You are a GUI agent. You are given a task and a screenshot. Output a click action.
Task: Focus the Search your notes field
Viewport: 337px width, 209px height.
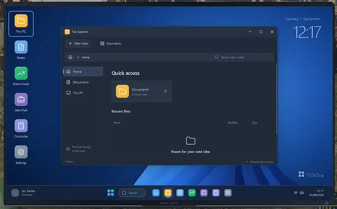[x=244, y=57]
